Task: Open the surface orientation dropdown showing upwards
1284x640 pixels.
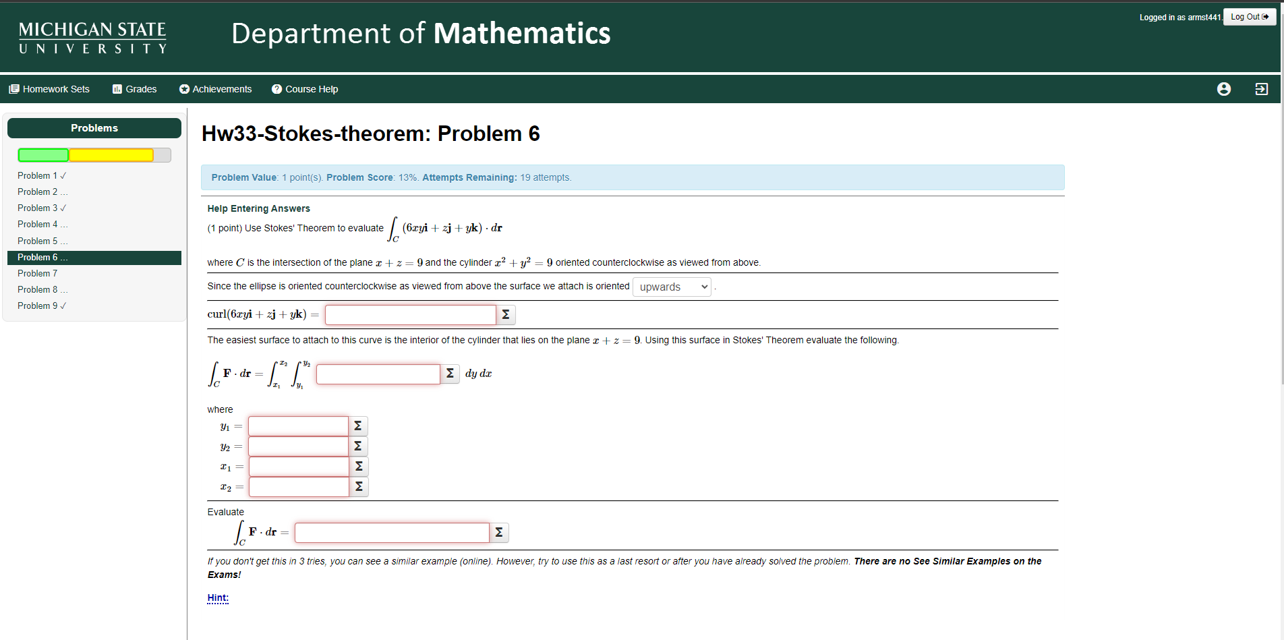Action: coord(672,287)
